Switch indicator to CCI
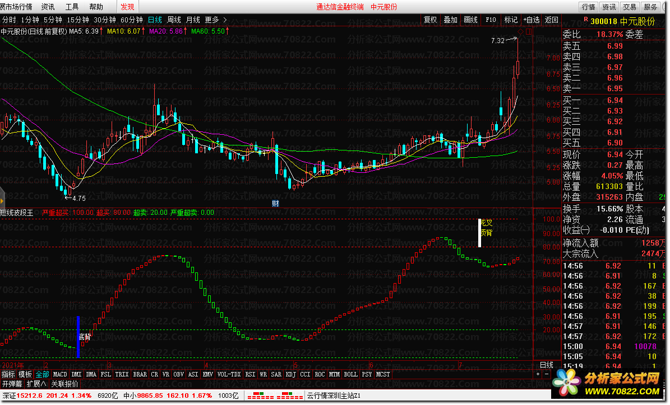The image size is (670, 405). coord(305,374)
